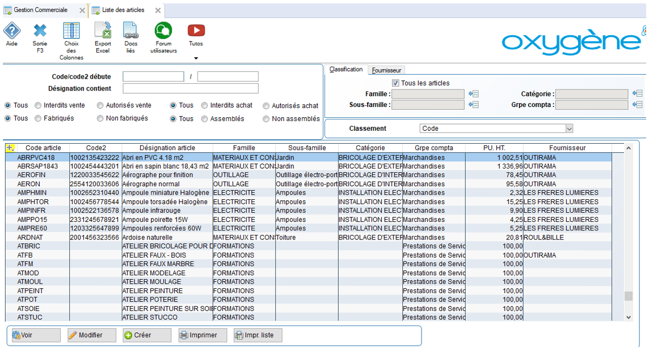Click the Export Excel icon
The width and height of the screenshot is (649, 347).
click(103, 31)
